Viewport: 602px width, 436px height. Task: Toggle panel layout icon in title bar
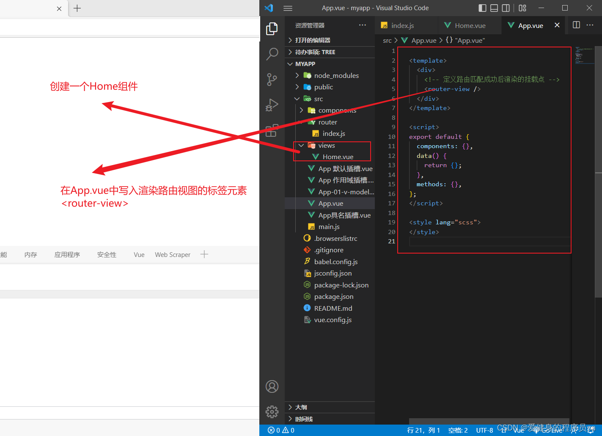[494, 8]
